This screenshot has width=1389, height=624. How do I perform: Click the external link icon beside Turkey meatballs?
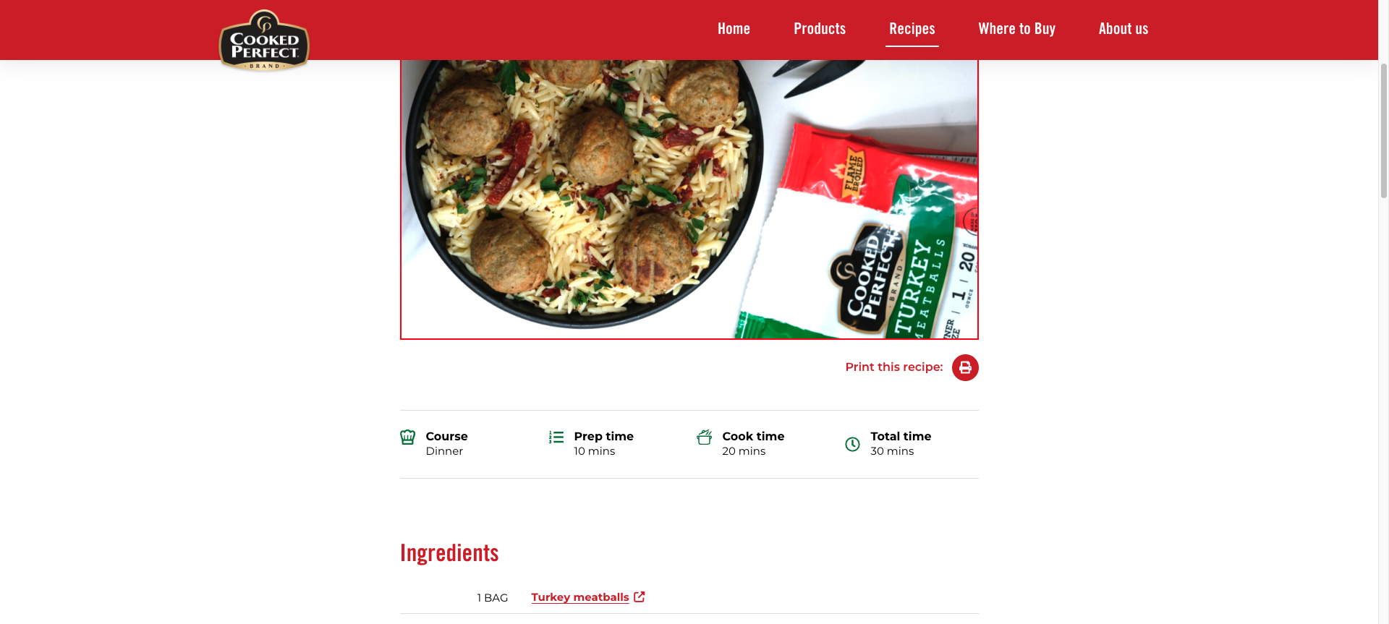(640, 597)
